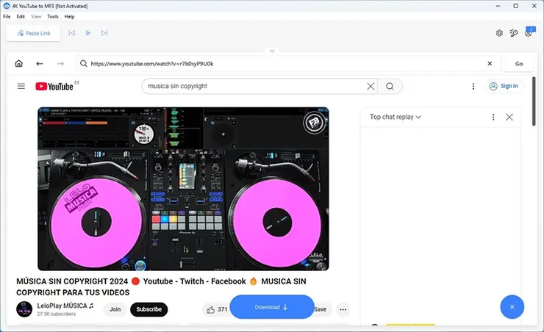The width and height of the screenshot is (544, 332).
Task: Collapse the in-app browser chevron
Action: pos(272,51)
